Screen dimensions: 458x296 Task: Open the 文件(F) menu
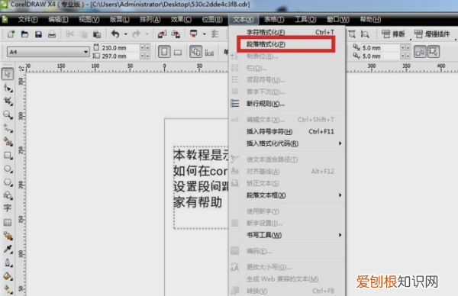coord(27,20)
